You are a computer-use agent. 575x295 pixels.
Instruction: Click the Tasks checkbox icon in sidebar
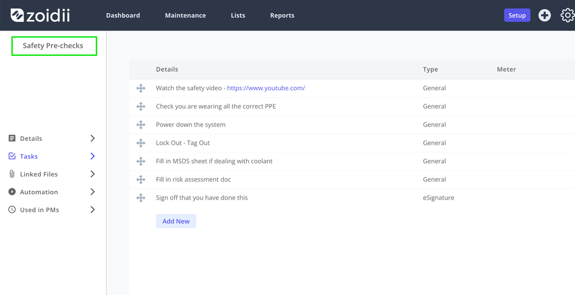tap(12, 156)
